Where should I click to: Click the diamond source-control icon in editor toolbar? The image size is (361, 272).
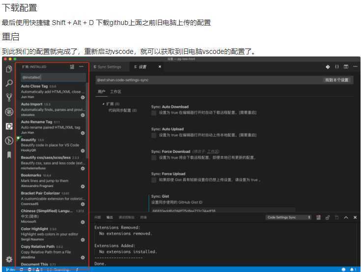coord(328,67)
